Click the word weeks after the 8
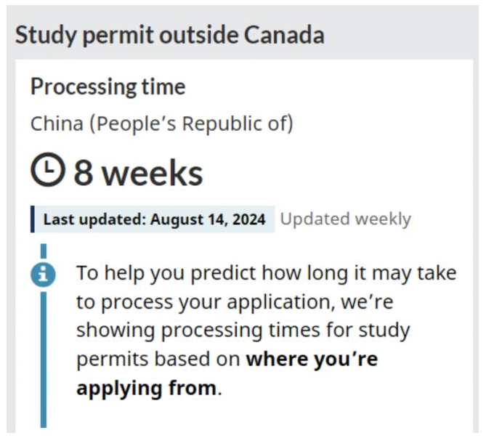The image size is (486, 446). click(153, 173)
